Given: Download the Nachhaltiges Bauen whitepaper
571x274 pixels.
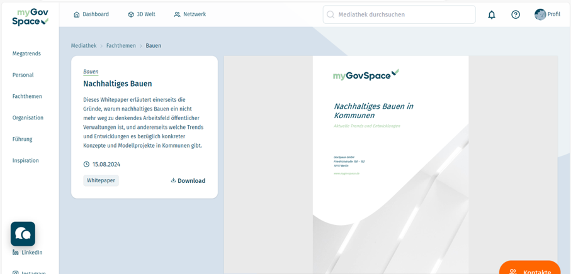Looking at the screenshot, I should pos(188,180).
